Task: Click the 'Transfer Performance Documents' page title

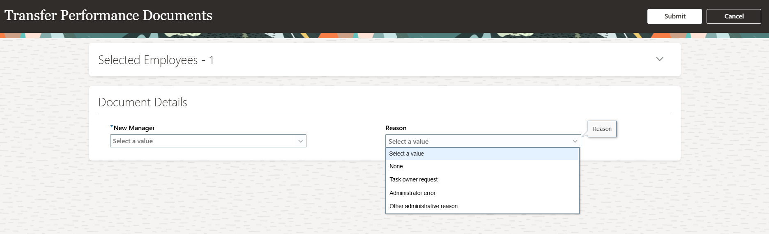Action: pos(108,15)
